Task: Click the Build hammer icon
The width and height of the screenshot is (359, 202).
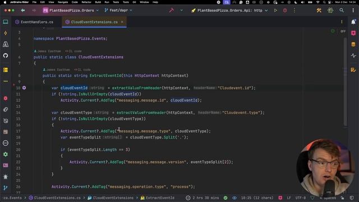Action: (x=172, y=10)
